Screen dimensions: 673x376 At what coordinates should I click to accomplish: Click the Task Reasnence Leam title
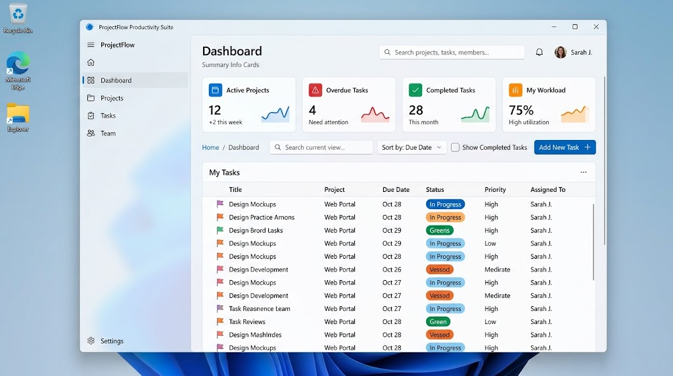(x=259, y=308)
